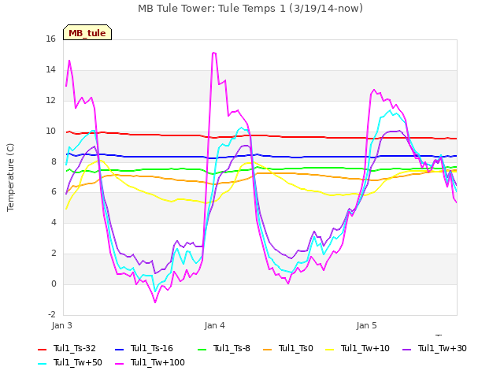Click the 16 y-axis tick label
The height and width of the screenshot is (378, 504).
50,39
